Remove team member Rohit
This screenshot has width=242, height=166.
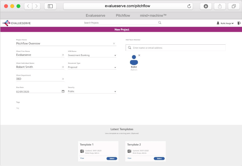(139, 55)
